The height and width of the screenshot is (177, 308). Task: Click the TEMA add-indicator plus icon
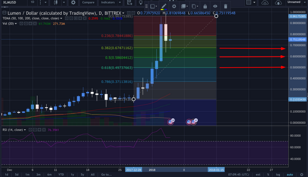[80, 18]
